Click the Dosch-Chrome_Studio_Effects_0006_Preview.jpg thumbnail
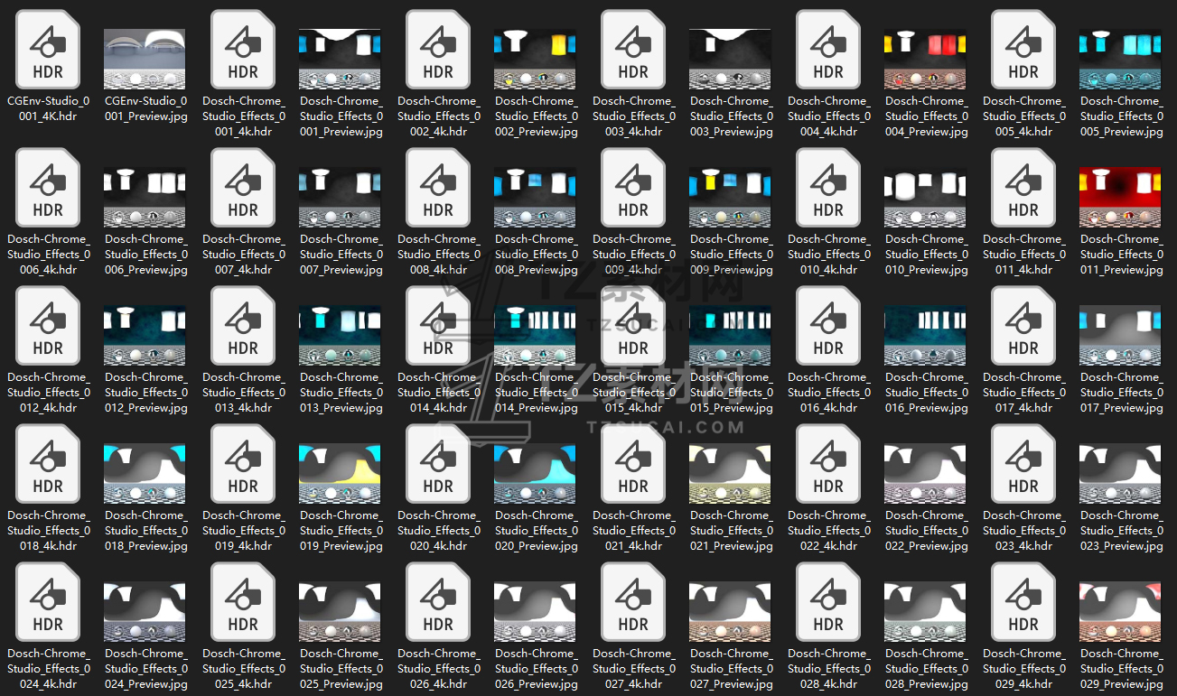 point(145,198)
